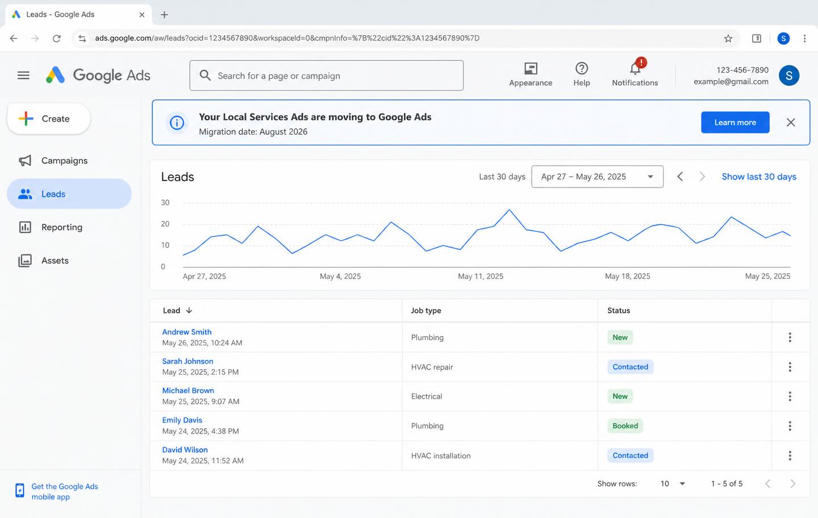Open the date range dropdown
Screen dimensions: 818x518
pyautogui.click(x=597, y=177)
